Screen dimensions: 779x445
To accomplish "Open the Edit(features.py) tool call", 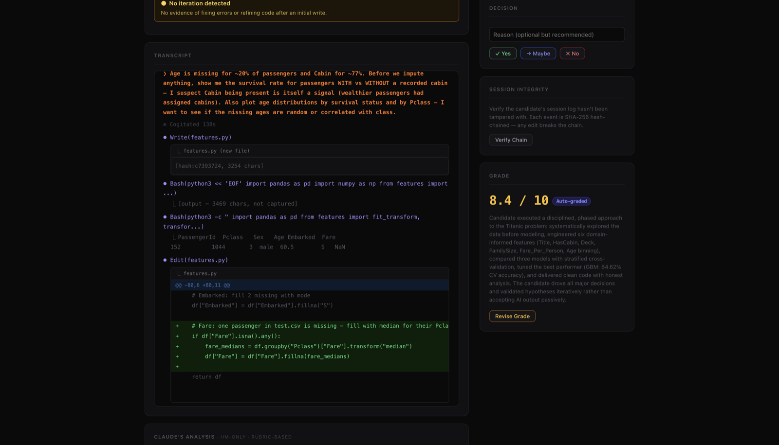I will pos(195,260).
